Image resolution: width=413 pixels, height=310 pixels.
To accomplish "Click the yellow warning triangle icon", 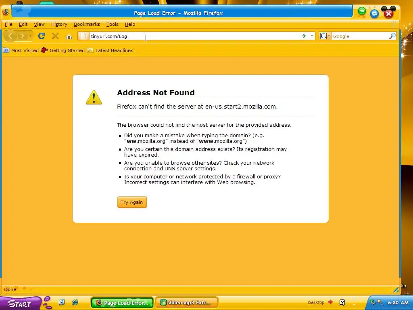I will coord(94,97).
